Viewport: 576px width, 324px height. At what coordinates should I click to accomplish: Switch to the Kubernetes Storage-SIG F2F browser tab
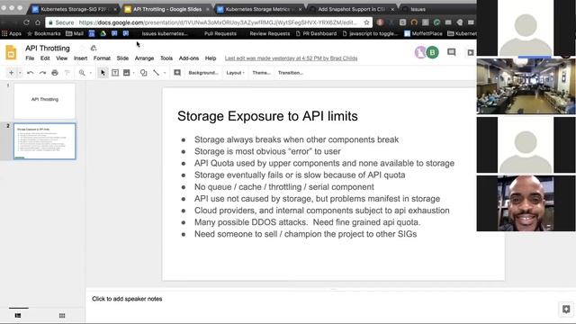point(73,9)
